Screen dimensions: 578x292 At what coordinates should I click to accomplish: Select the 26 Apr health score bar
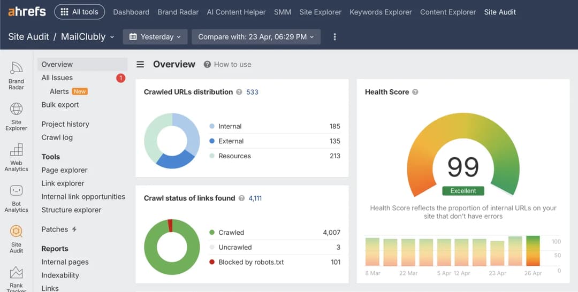[533, 251]
